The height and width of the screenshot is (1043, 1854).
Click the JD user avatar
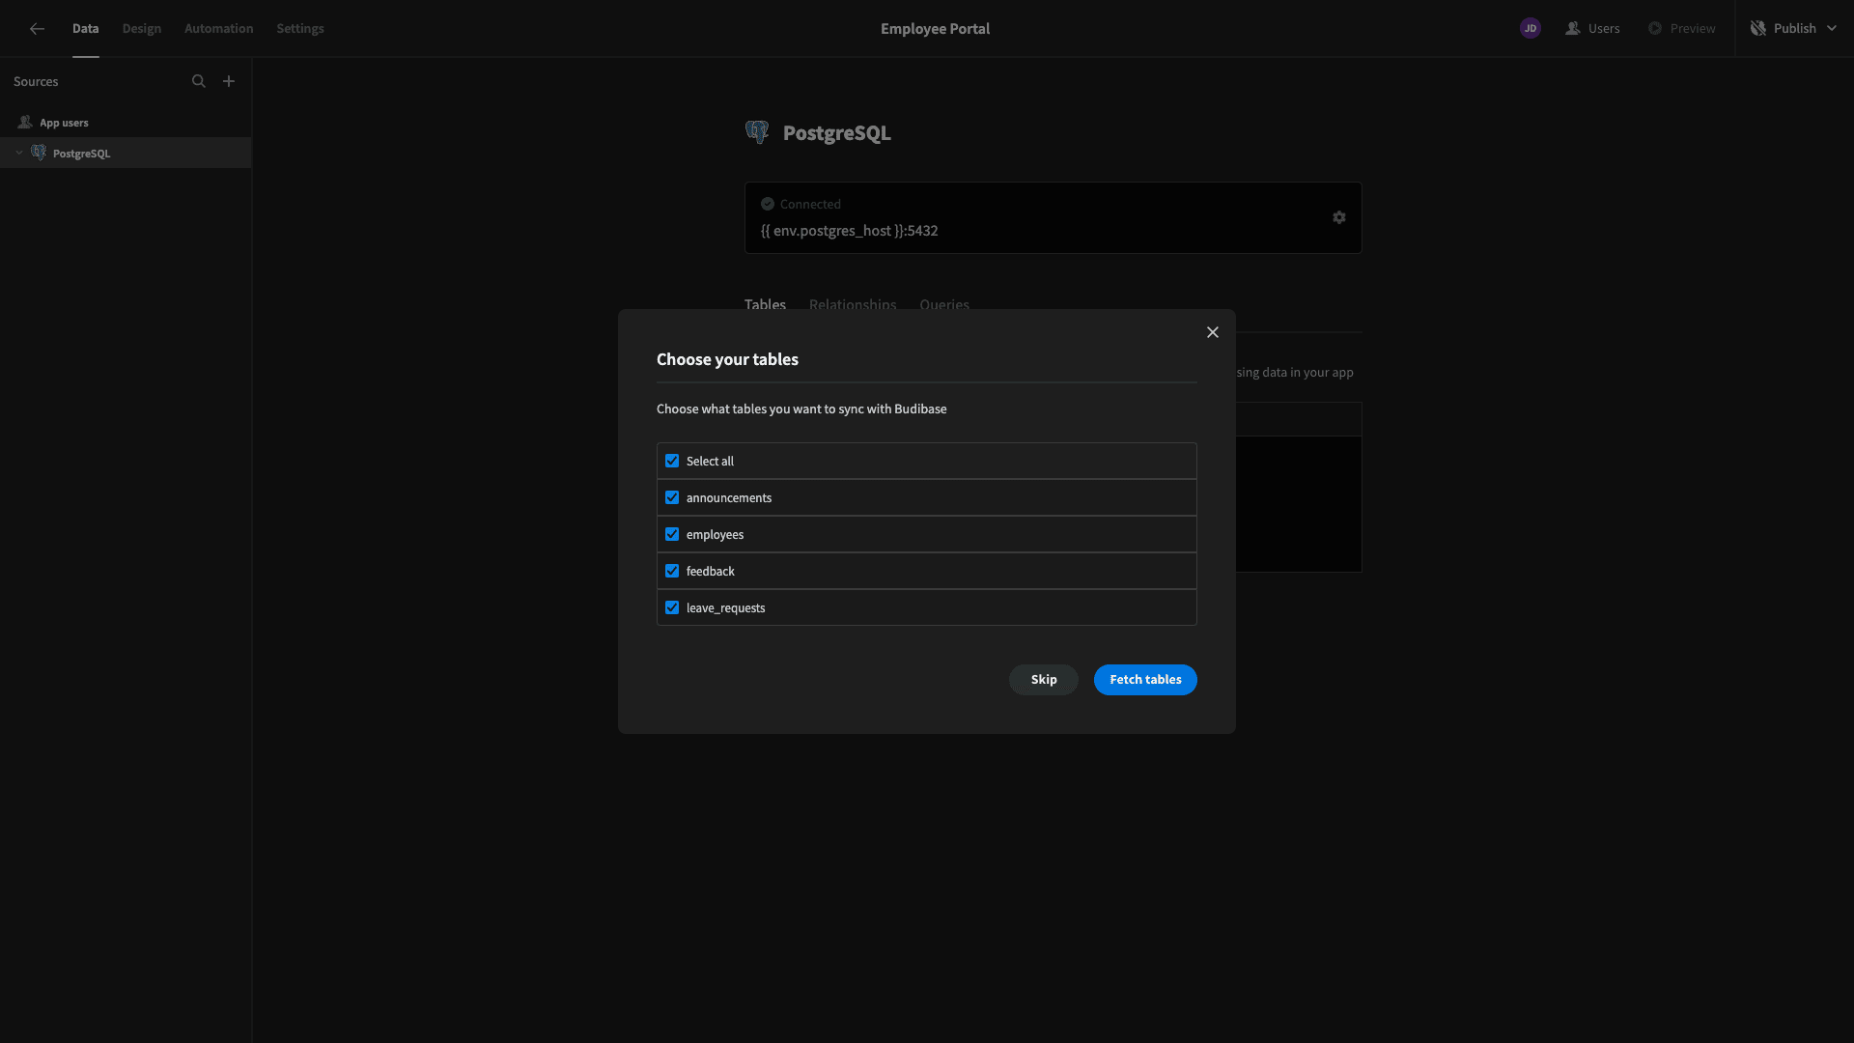click(1530, 29)
